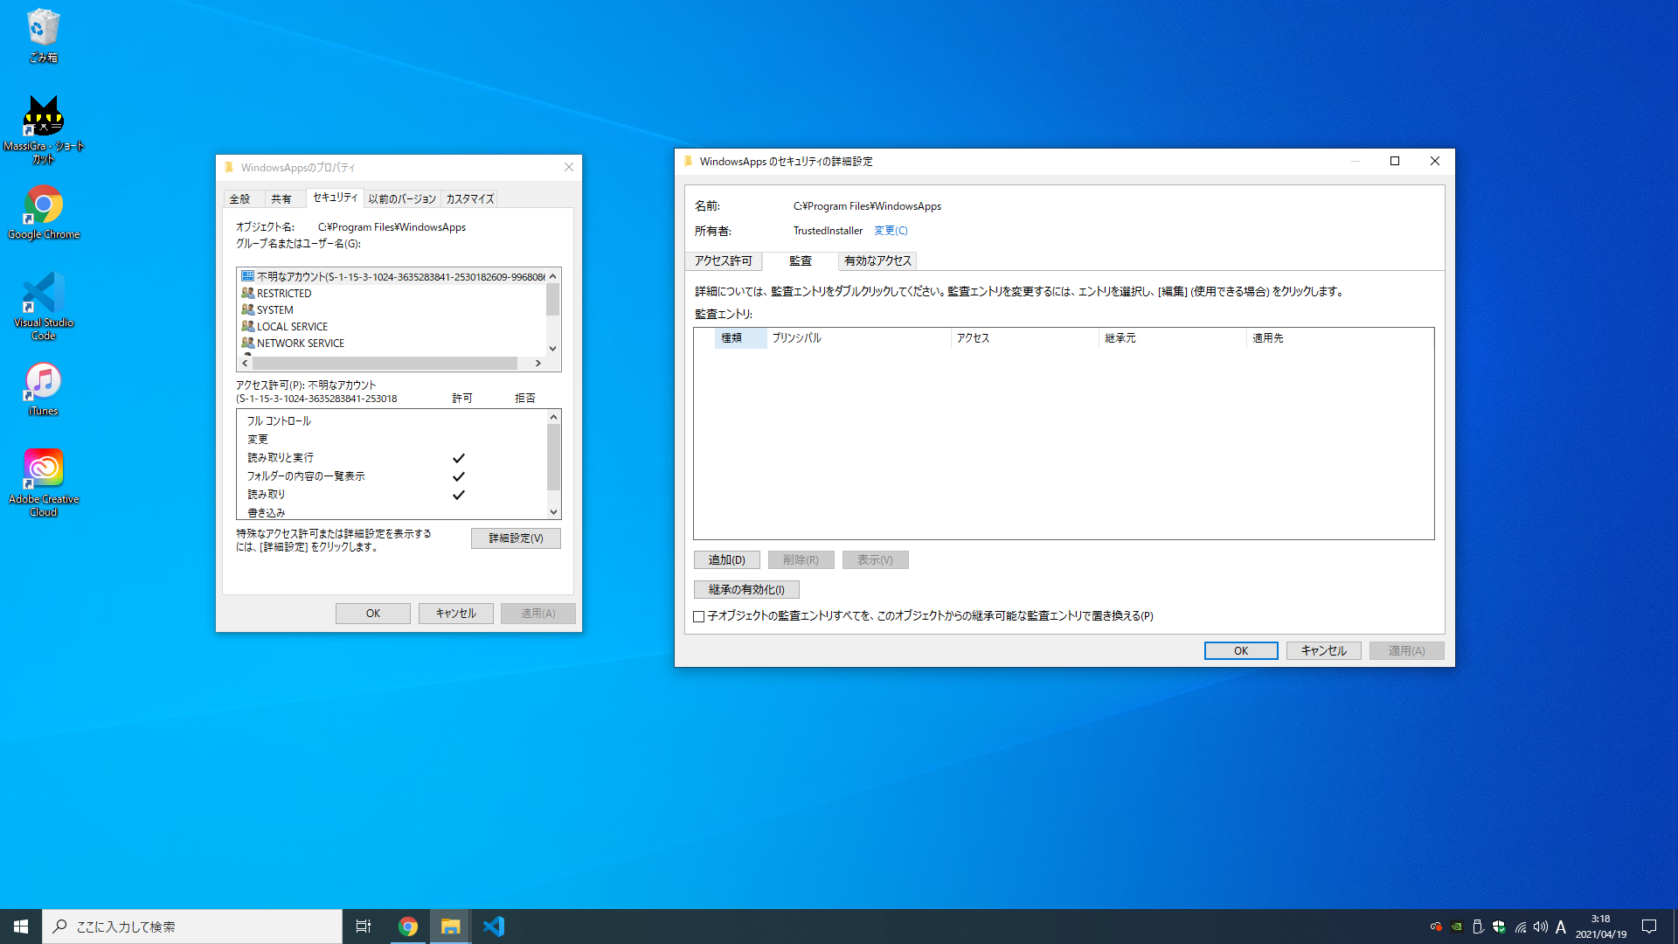The image size is (1678, 944).
Task: Click the permissions list scroll-up arrow
Action: click(553, 417)
